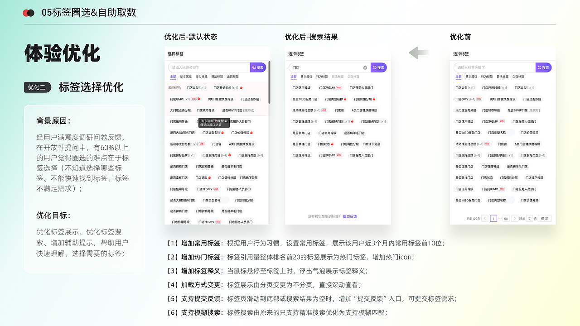The width and height of the screenshot is (580, 326).
Task: Focus keyword search field in 优化前 panel
Action: [494, 67]
